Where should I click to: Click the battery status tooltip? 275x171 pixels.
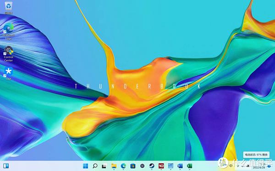(x=256, y=155)
